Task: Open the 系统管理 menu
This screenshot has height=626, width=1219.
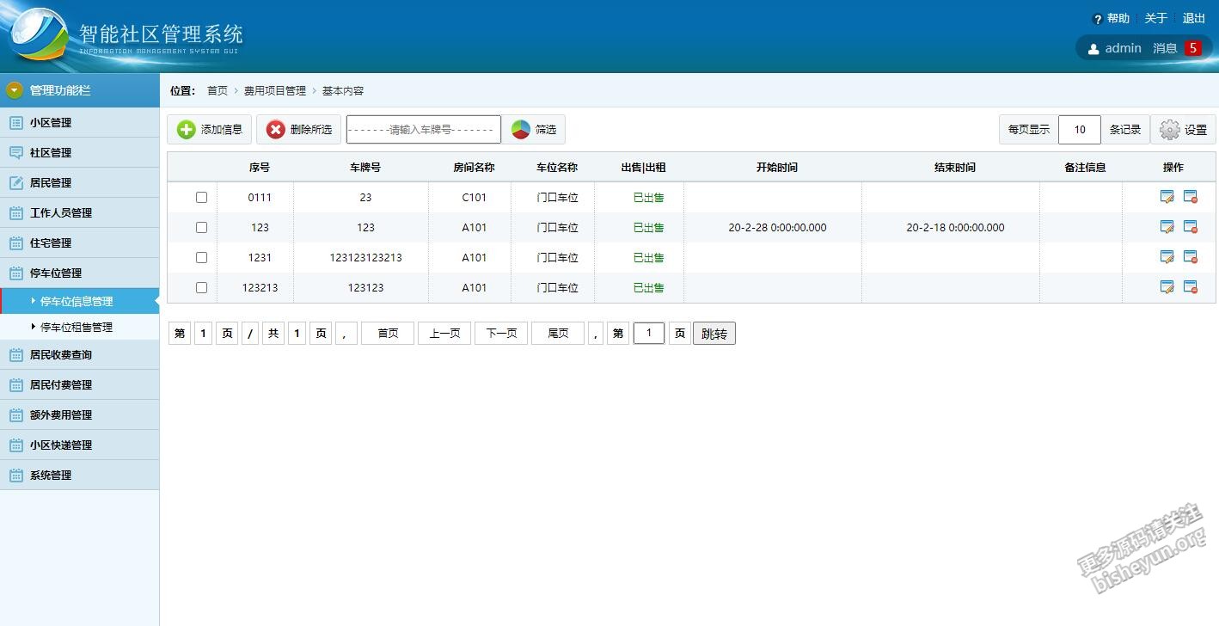Action: click(80, 475)
